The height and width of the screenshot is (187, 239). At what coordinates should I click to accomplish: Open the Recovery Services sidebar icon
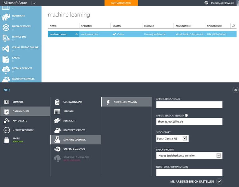click(6, 79)
